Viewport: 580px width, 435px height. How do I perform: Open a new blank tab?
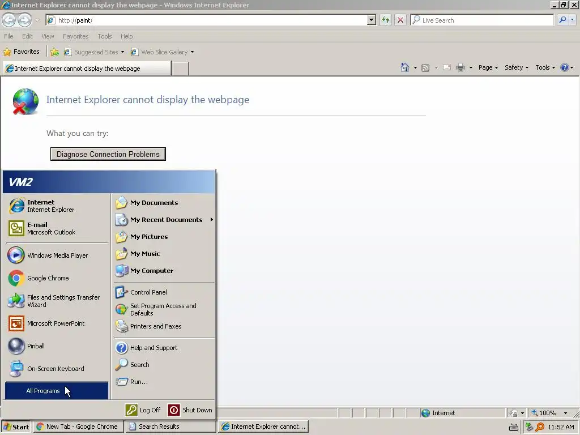(181, 69)
